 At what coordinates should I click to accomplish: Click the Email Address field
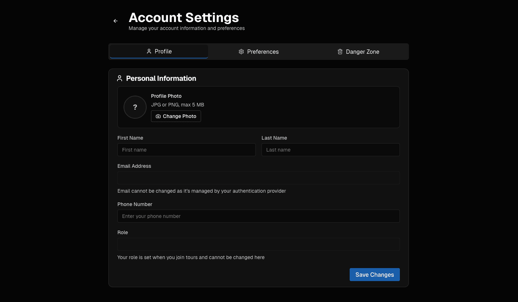tap(259, 178)
